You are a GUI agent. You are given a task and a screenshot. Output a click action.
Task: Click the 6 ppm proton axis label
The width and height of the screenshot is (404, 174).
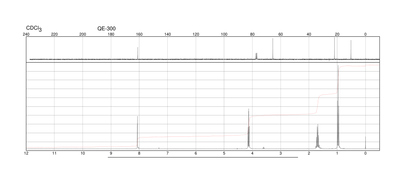pyautogui.click(x=196, y=154)
